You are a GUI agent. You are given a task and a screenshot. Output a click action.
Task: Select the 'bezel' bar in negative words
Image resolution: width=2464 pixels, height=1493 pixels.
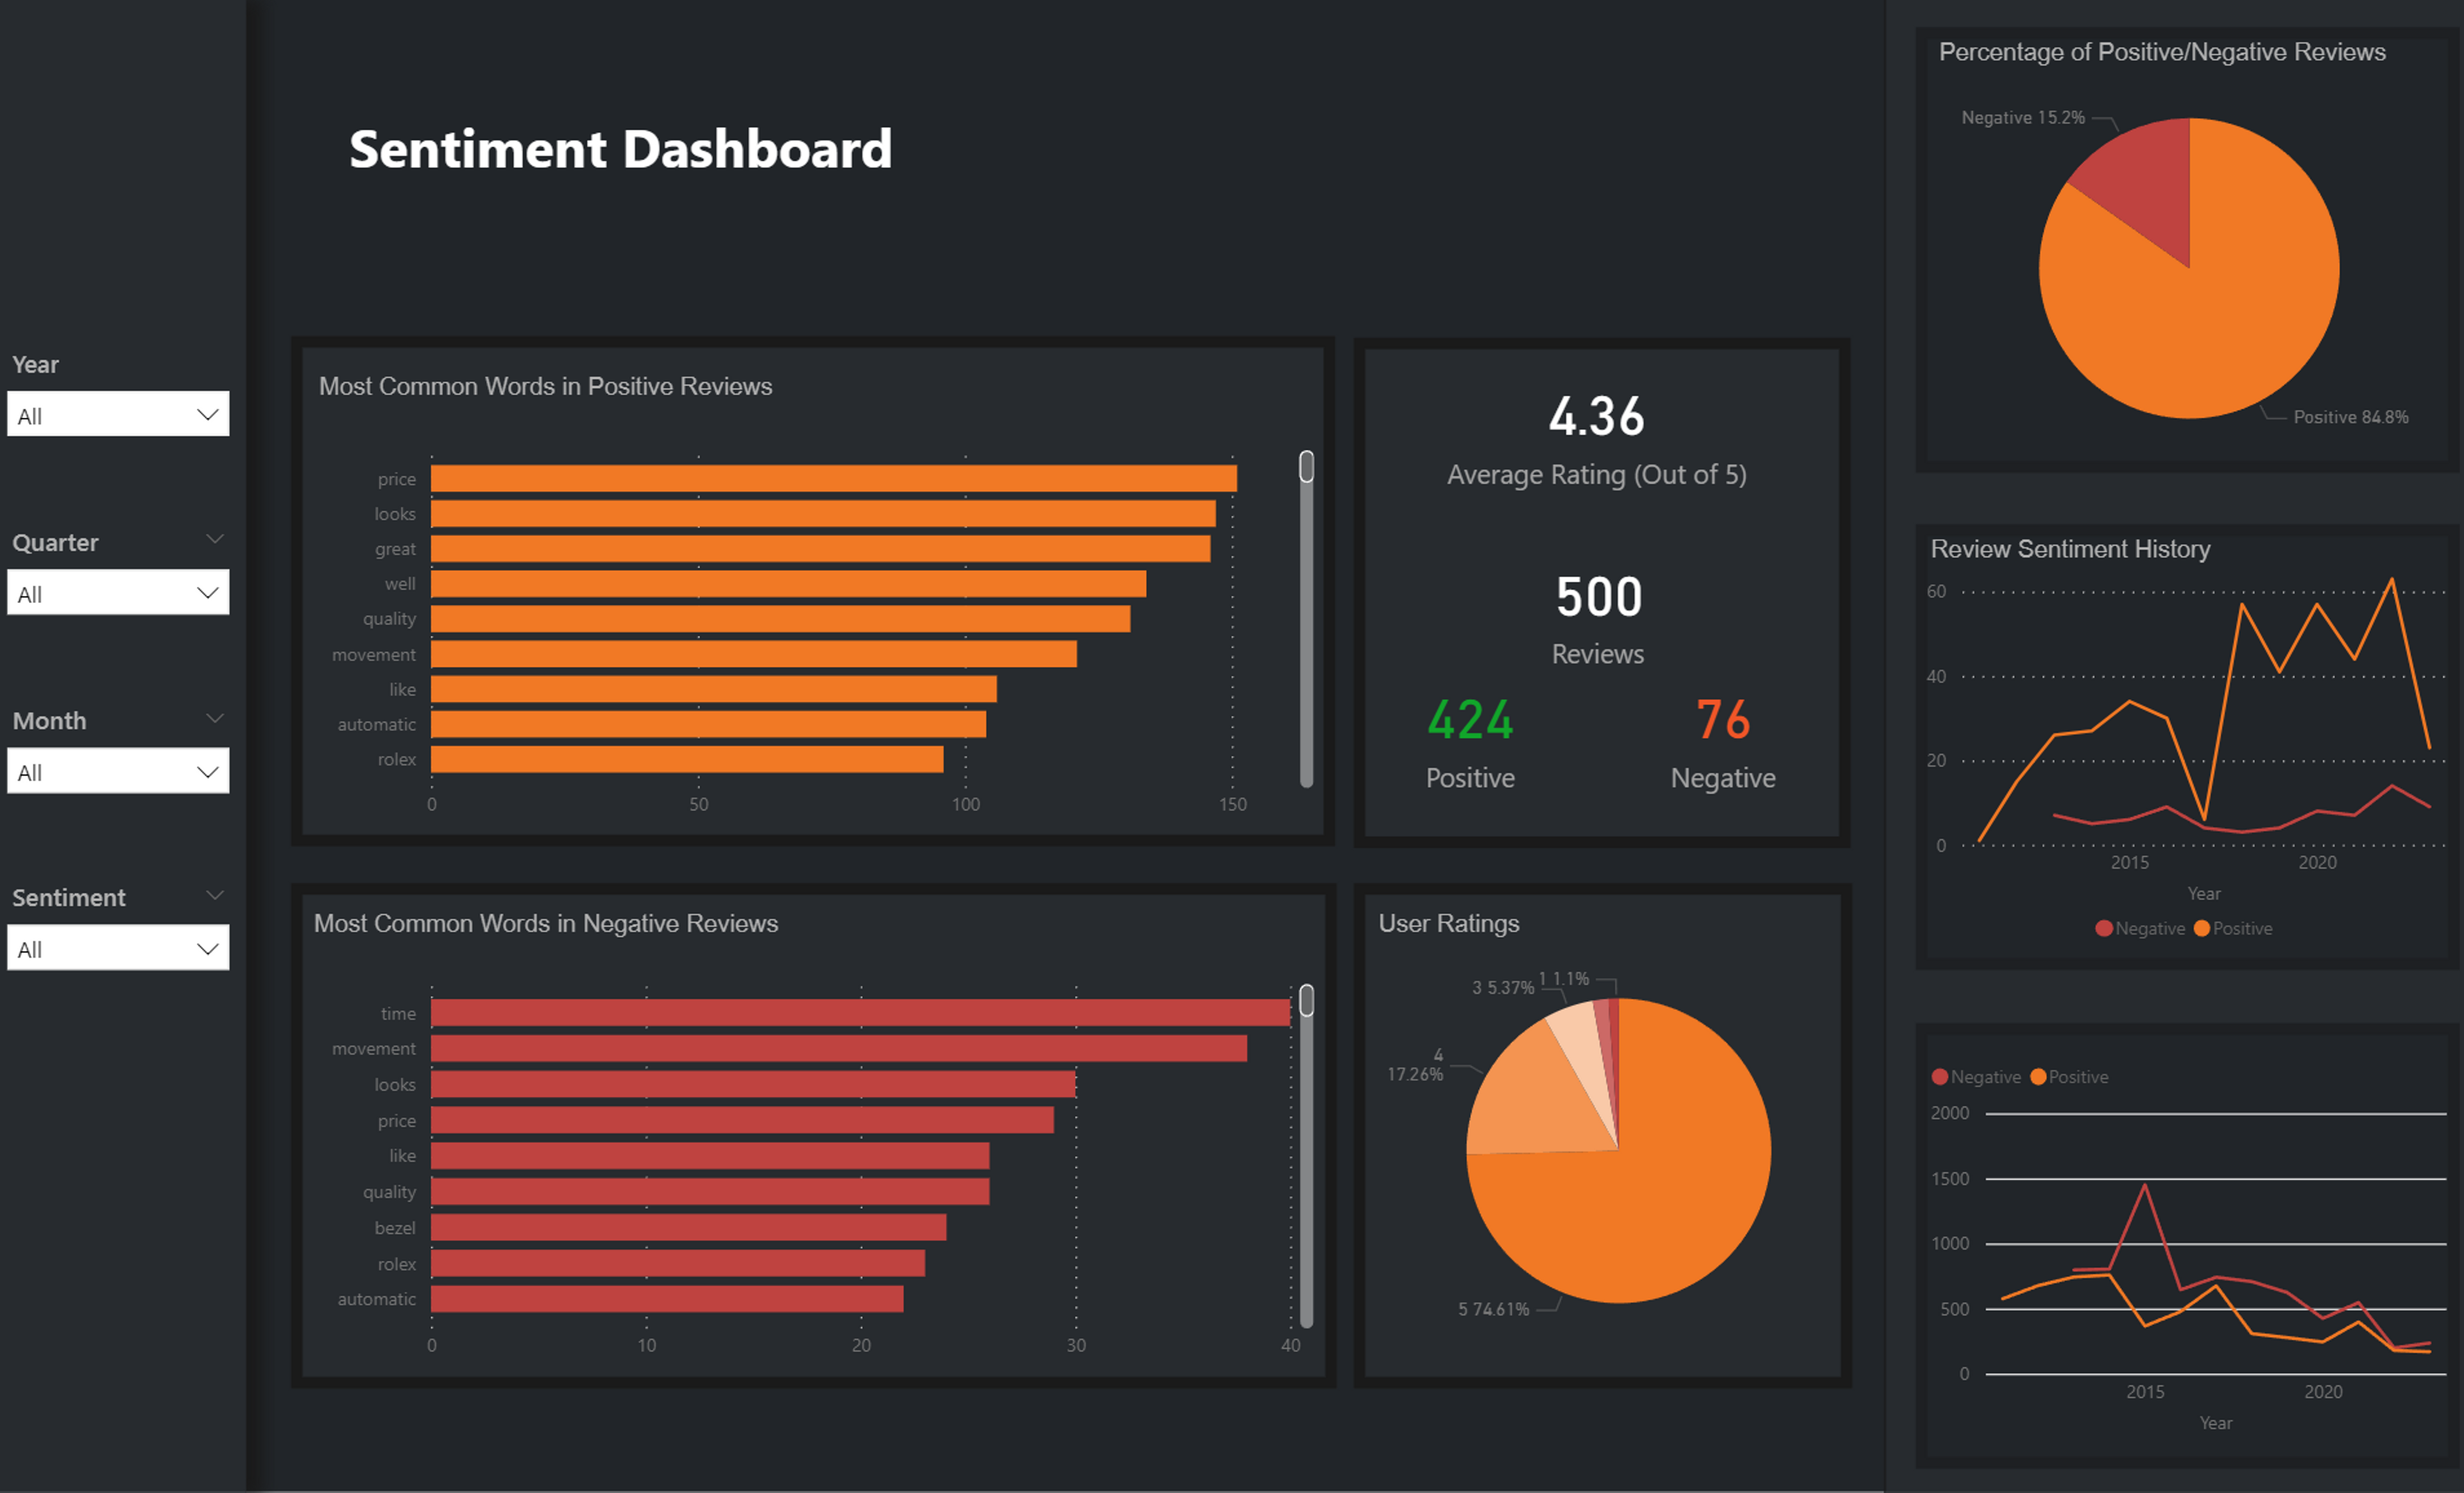pos(689,1227)
